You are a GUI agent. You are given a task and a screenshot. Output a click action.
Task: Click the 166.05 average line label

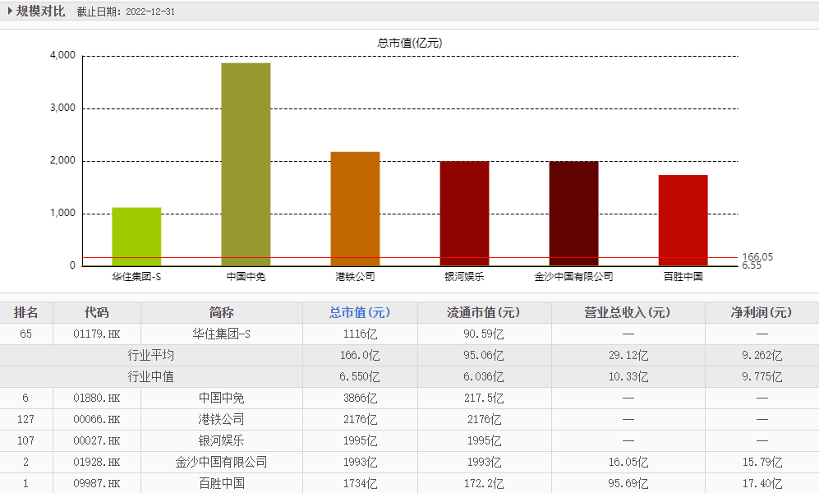click(x=757, y=256)
